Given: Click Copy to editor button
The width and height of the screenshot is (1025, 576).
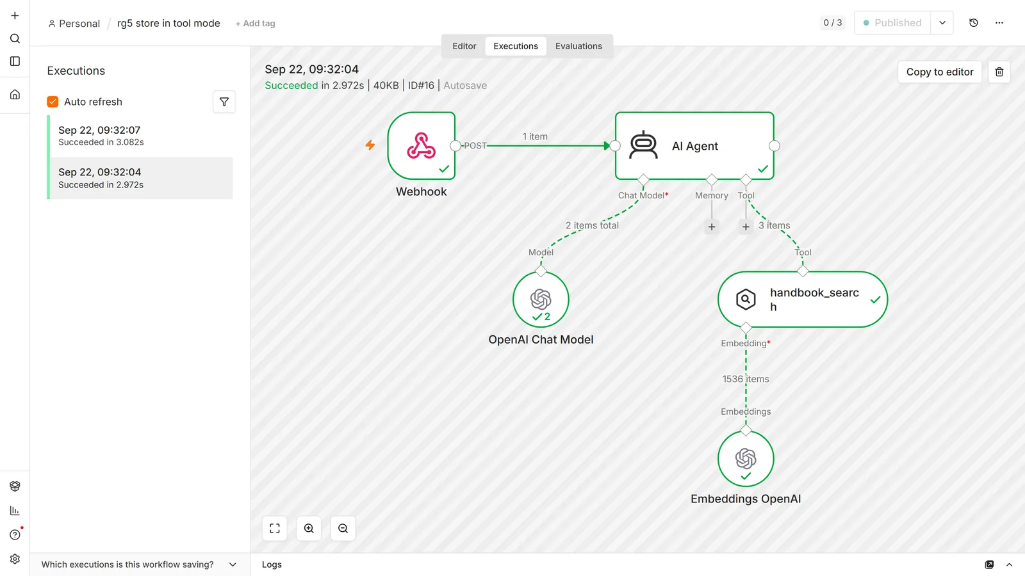Looking at the screenshot, I should pyautogui.click(x=940, y=72).
